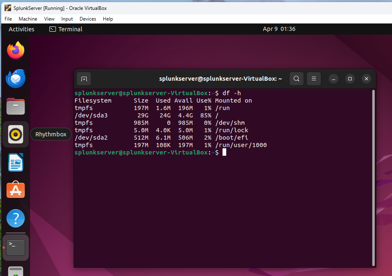This screenshot has width=392, height=276.
Task: Click the /dev/sda2 filesystem entry
Action: (91, 138)
